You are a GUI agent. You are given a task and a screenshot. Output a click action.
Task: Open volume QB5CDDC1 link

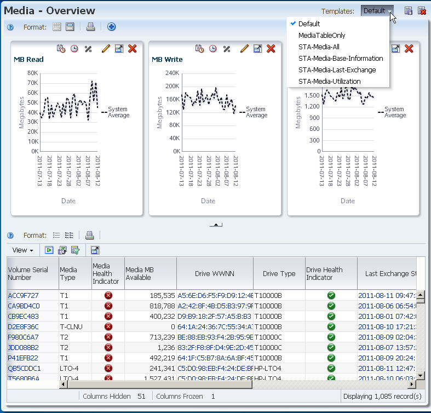[24, 369]
